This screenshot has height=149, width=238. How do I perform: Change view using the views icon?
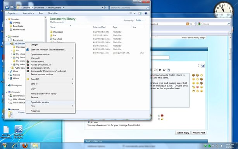coord(131,13)
